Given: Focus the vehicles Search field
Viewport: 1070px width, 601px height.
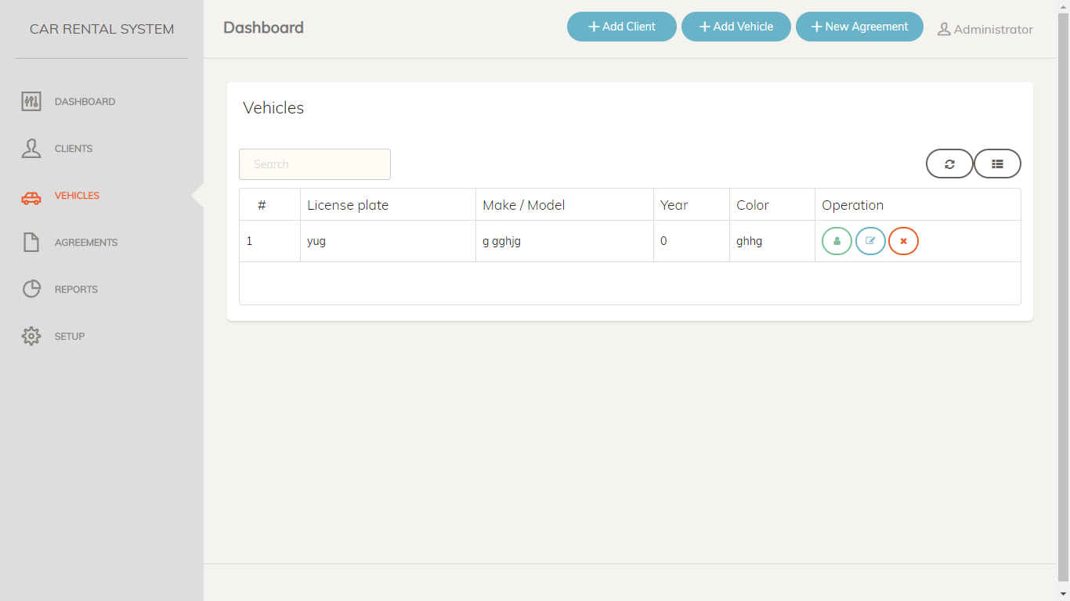Looking at the screenshot, I should pyautogui.click(x=315, y=164).
